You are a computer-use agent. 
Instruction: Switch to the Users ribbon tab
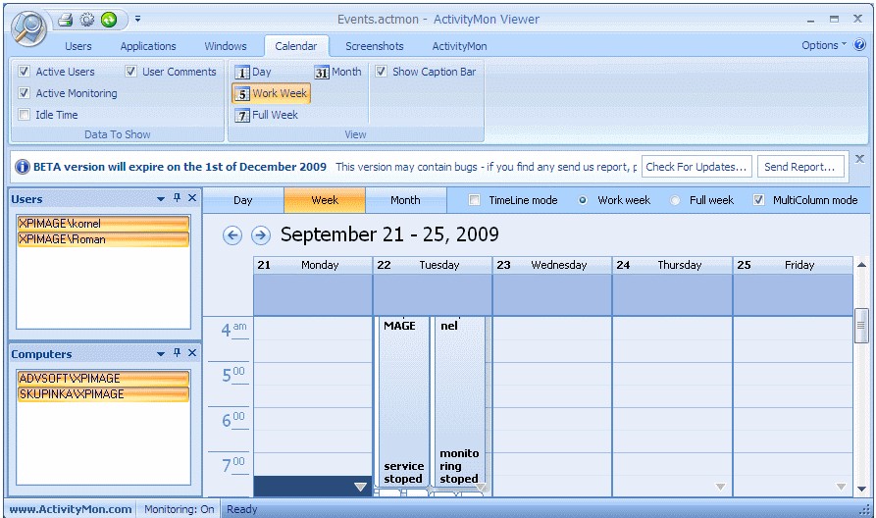pyautogui.click(x=78, y=46)
